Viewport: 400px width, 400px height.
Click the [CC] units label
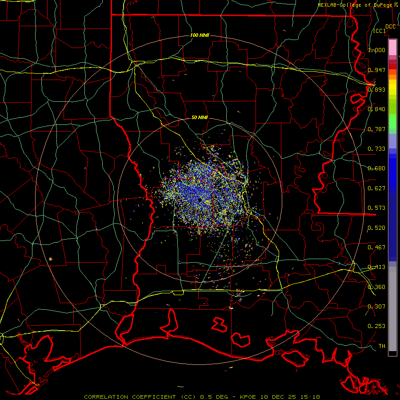click(x=380, y=31)
